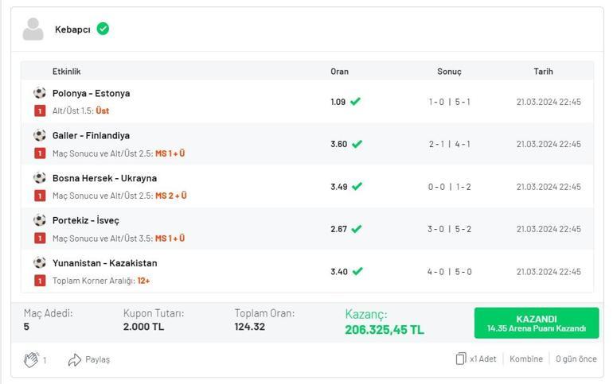Image resolution: width=613 pixels, height=384 pixels.
Task: Click the Tarih column header
Action: 543,72
